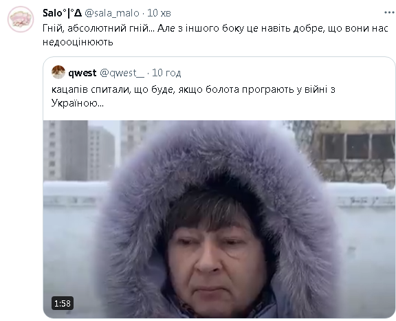This screenshot has width=396, height=321.
Task: Click the Salo profile avatar picture
Action: pyautogui.click(x=21, y=19)
